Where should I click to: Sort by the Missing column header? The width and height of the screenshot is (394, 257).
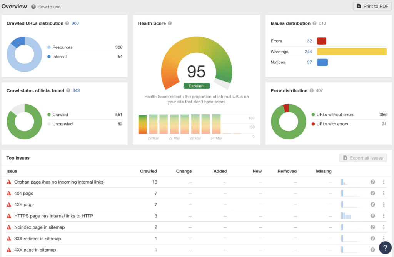click(x=324, y=171)
